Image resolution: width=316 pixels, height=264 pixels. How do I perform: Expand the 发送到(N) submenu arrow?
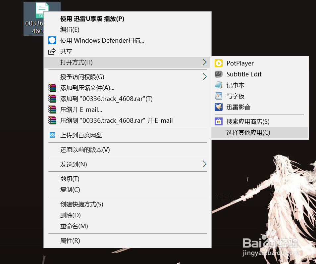coord(205,164)
